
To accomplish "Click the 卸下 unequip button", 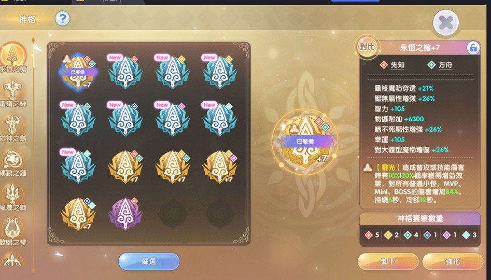I will pyautogui.click(x=388, y=261).
